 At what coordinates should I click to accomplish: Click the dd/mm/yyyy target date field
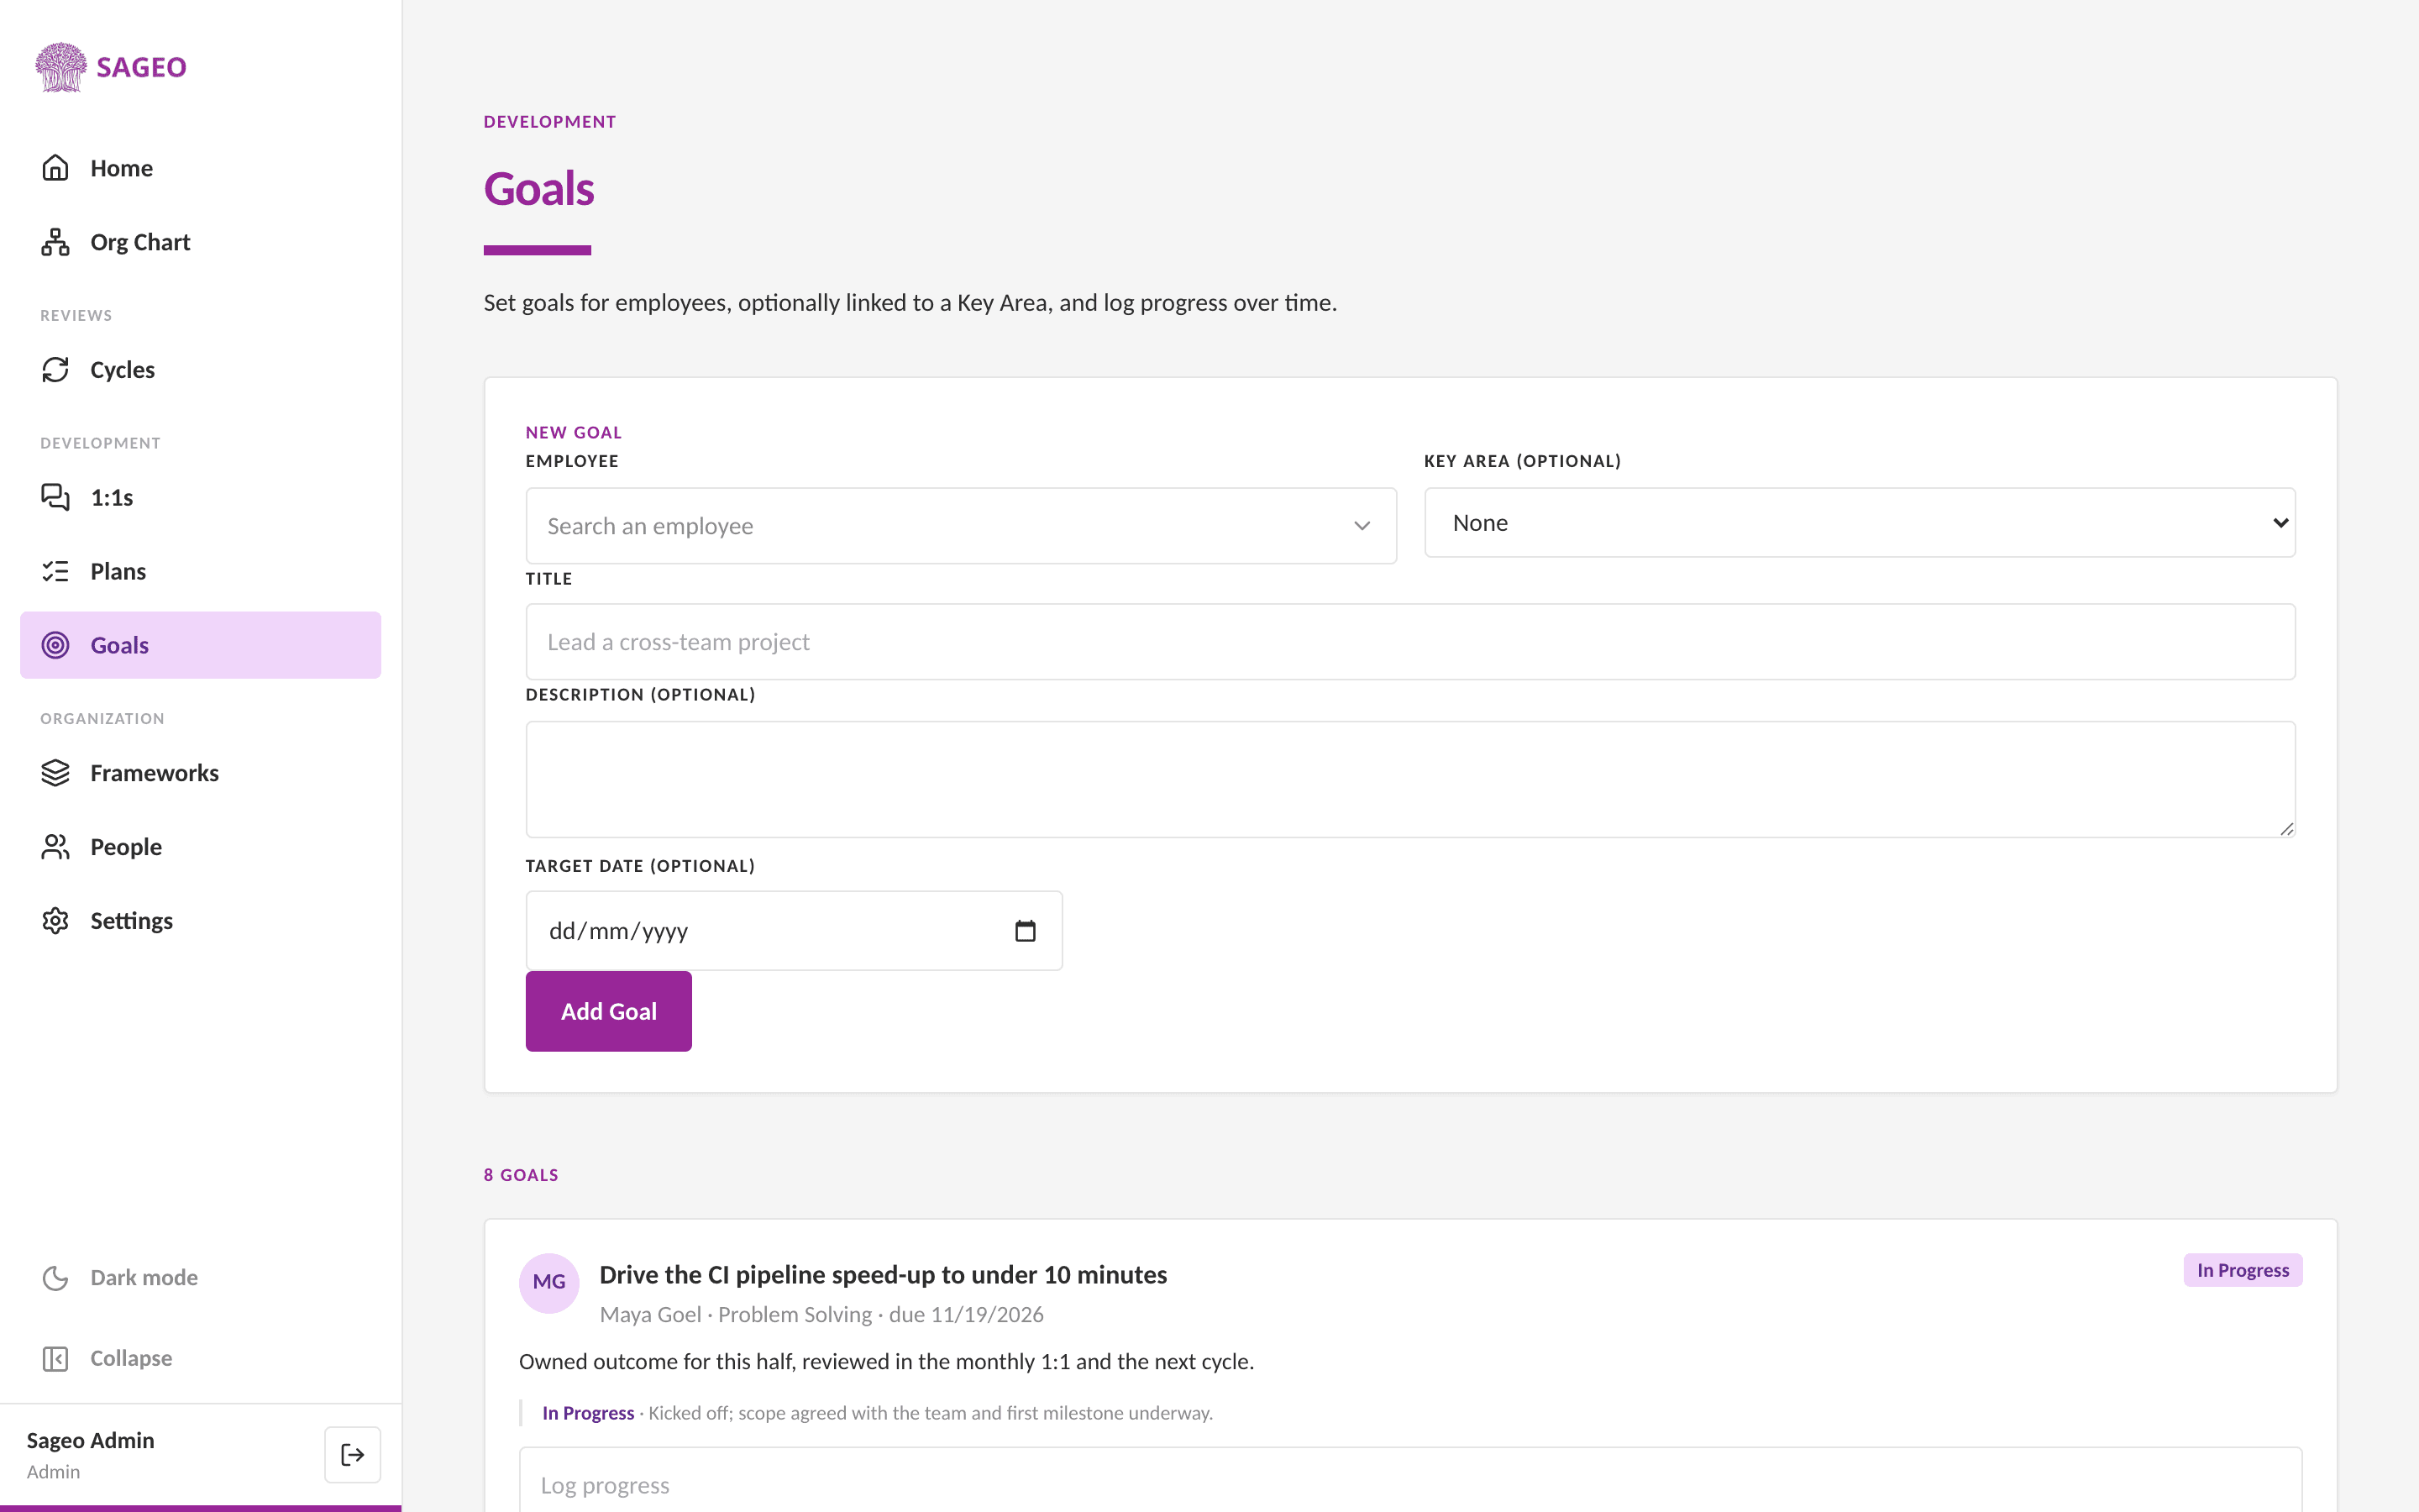pyautogui.click(x=794, y=931)
